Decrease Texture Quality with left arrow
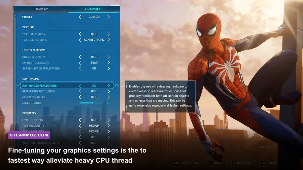 point(80,34)
